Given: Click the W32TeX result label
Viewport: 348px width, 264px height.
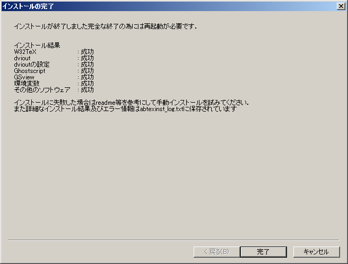Looking at the screenshot, I should click(x=25, y=52).
